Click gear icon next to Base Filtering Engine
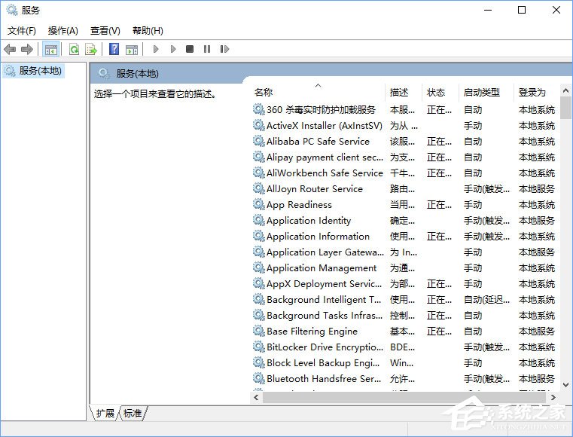 coord(259,331)
